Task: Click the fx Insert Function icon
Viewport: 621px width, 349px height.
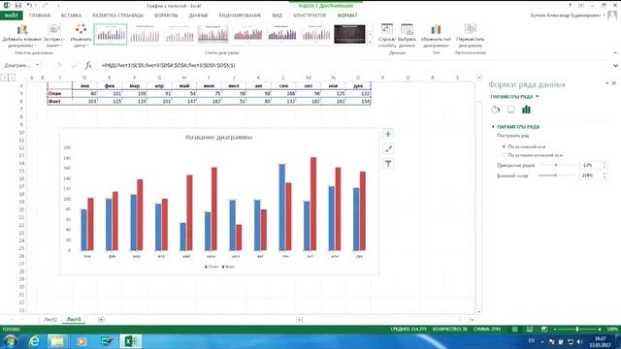Action: point(88,65)
